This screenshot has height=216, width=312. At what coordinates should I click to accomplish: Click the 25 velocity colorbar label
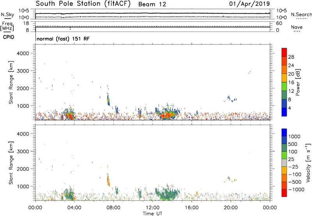(x=291, y=159)
